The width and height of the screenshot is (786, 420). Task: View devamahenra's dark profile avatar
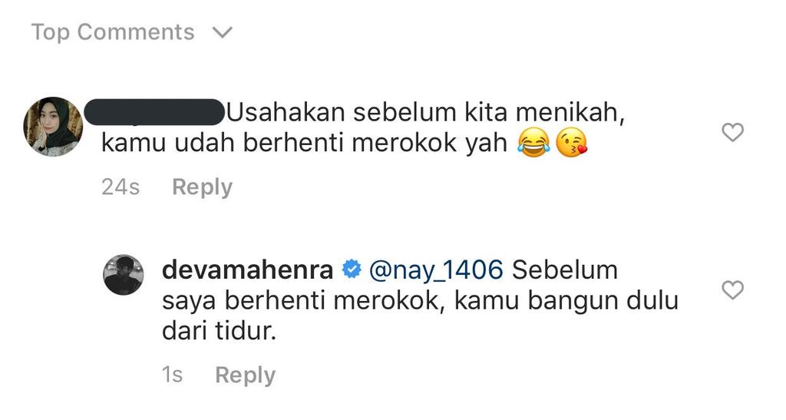coord(124,275)
